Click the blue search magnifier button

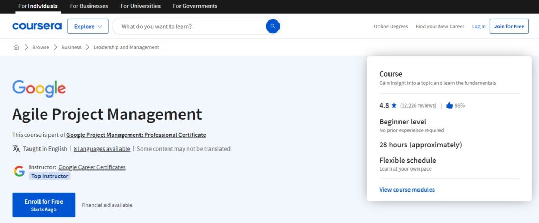point(273,26)
